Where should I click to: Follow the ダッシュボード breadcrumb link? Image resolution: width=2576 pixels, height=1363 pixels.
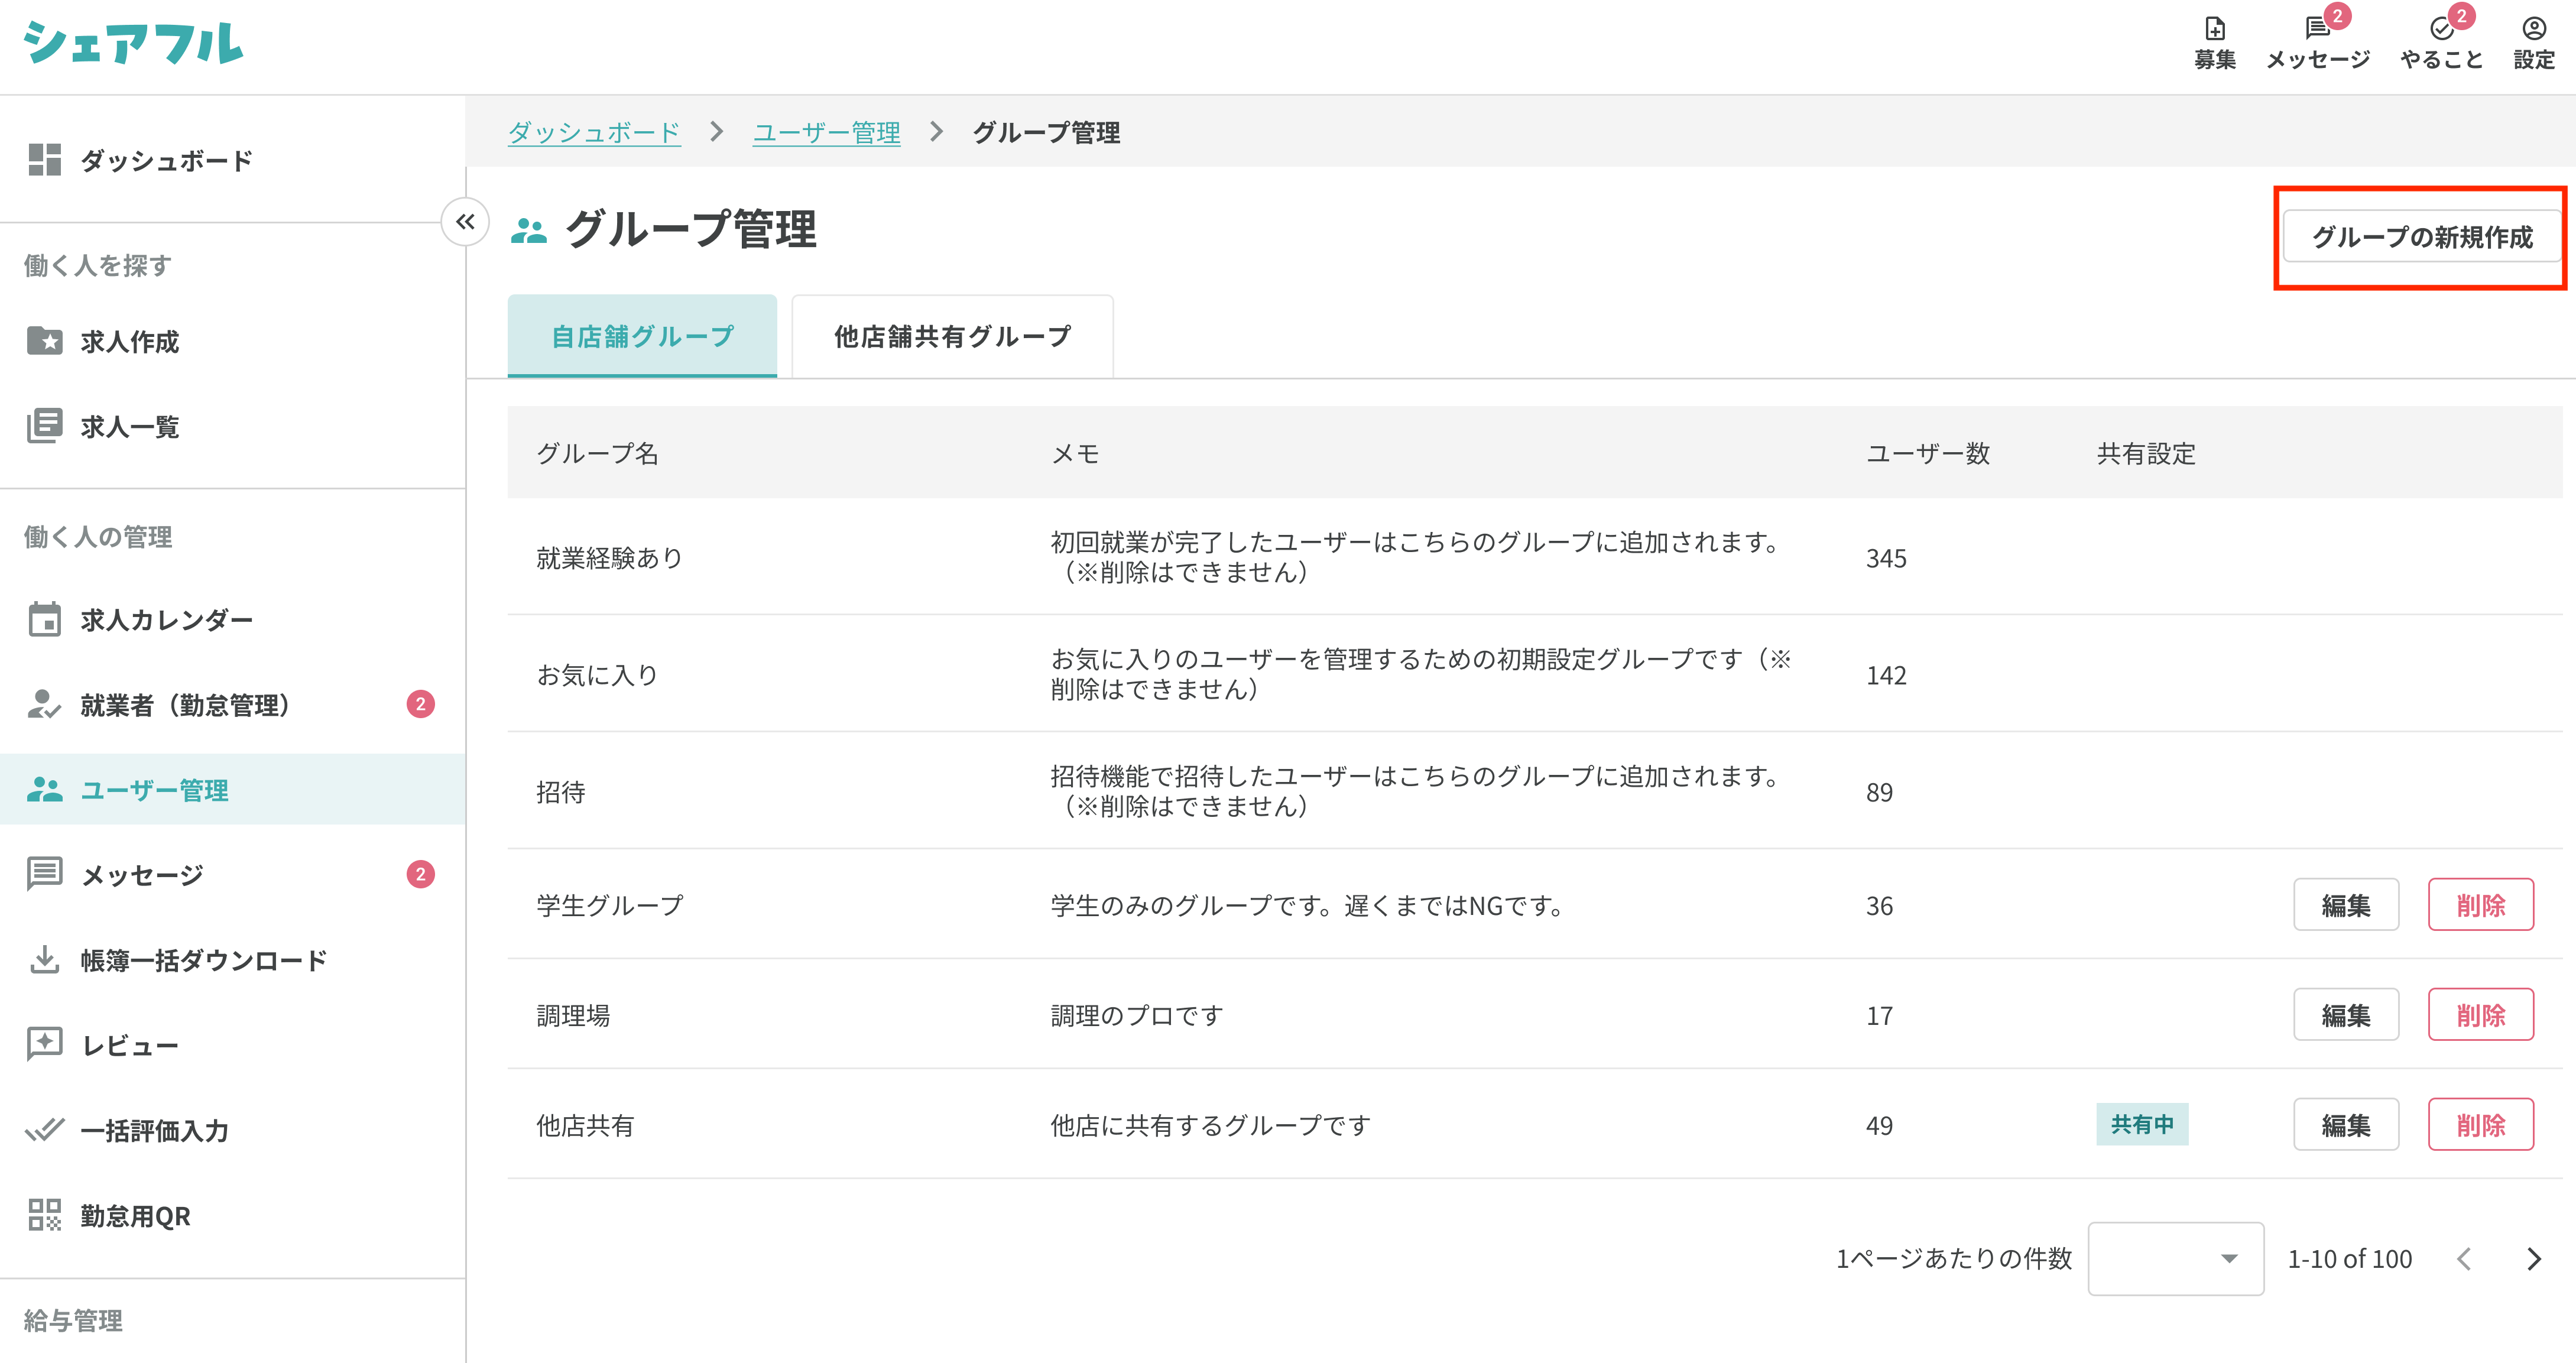tap(594, 132)
